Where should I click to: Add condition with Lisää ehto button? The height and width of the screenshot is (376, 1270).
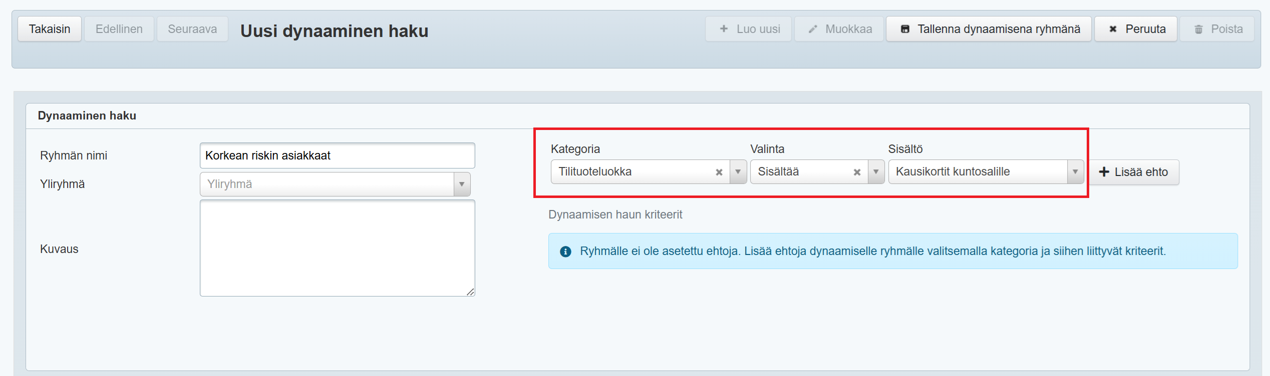[1133, 172]
